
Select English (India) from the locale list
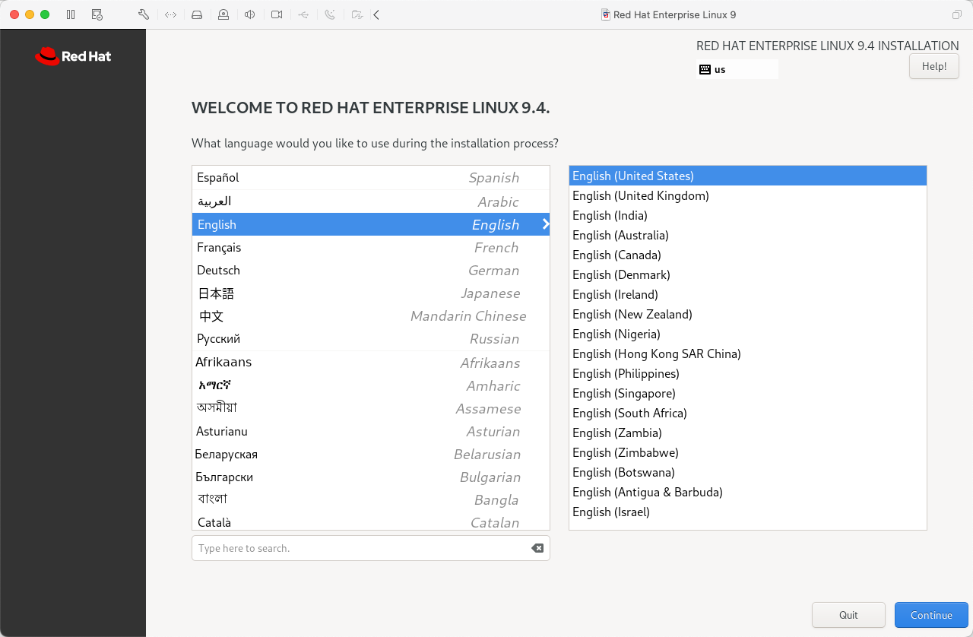[610, 215]
